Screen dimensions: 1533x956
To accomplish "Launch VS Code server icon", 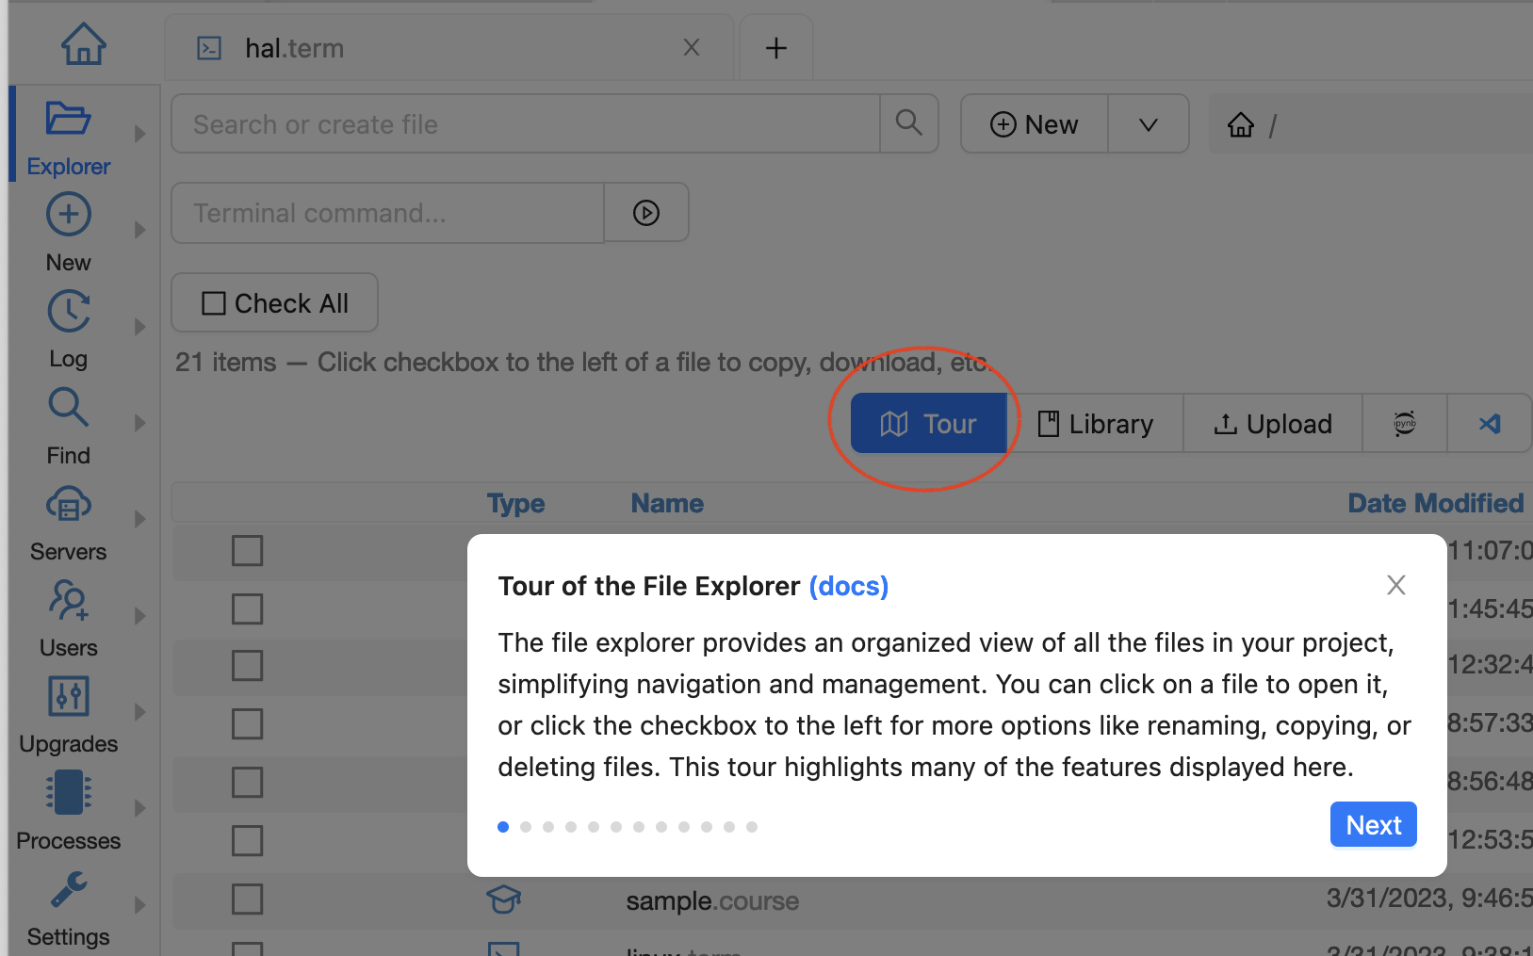I will (1490, 424).
